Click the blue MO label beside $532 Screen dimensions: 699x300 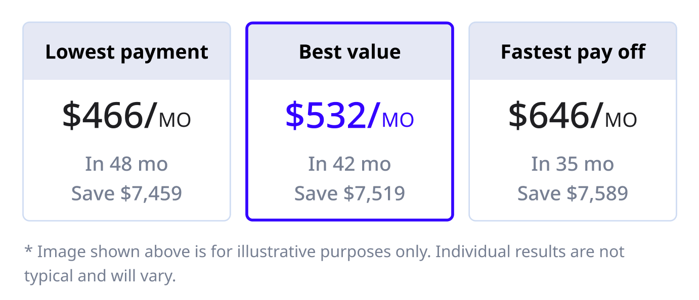click(398, 120)
